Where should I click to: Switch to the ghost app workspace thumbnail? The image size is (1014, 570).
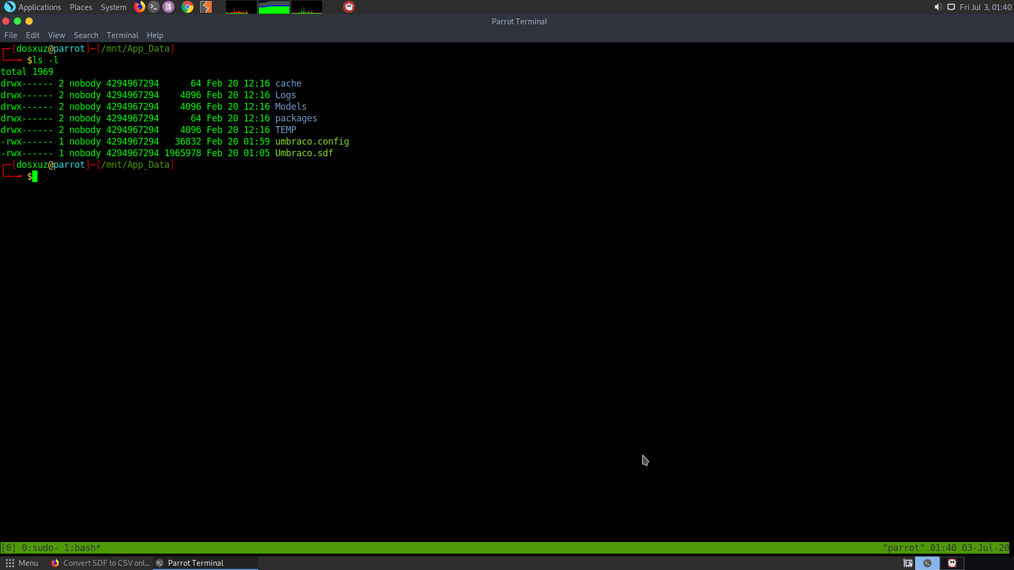[x=952, y=563]
